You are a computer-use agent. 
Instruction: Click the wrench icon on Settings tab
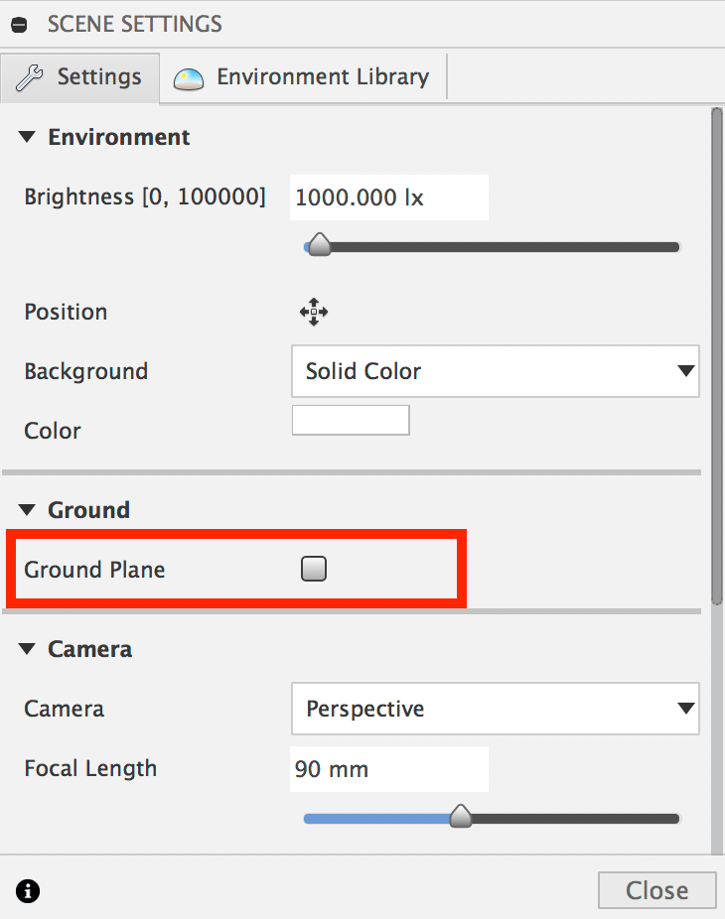(x=30, y=77)
